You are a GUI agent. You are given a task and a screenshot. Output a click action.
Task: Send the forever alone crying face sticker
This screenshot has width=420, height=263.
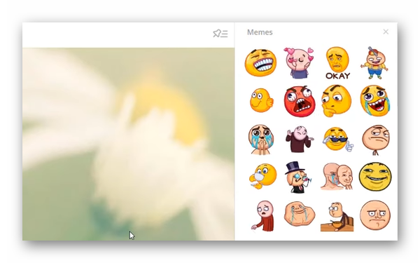tap(300, 214)
